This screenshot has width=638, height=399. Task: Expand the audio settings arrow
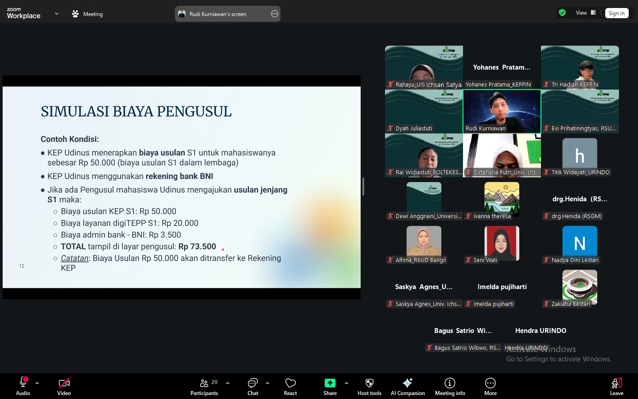click(x=37, y=383)
